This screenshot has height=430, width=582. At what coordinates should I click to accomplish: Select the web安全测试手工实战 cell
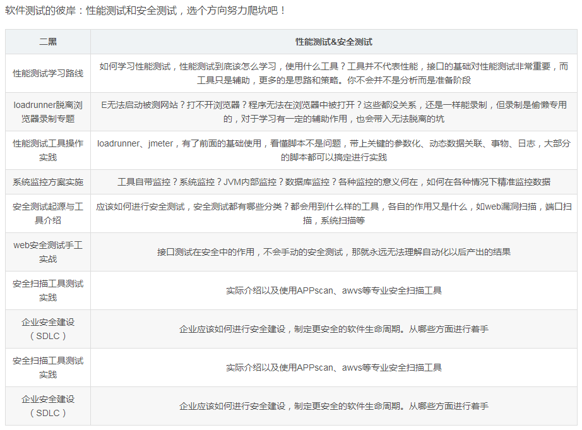click(48, 252)
